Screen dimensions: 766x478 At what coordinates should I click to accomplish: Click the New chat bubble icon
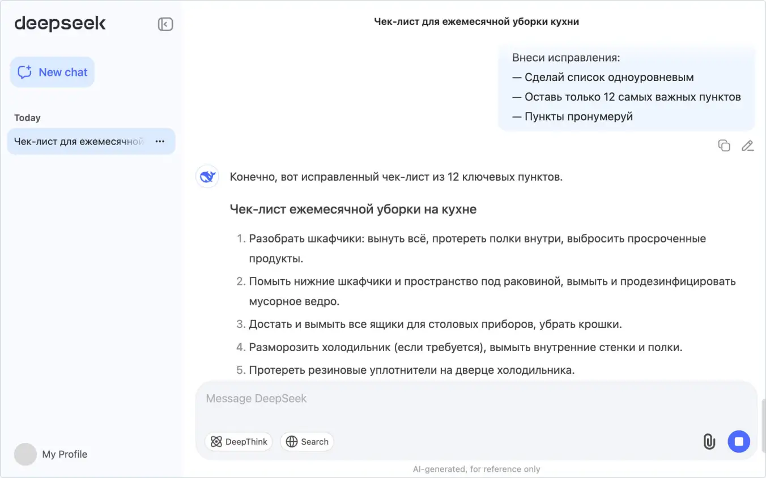coord(24,72)
